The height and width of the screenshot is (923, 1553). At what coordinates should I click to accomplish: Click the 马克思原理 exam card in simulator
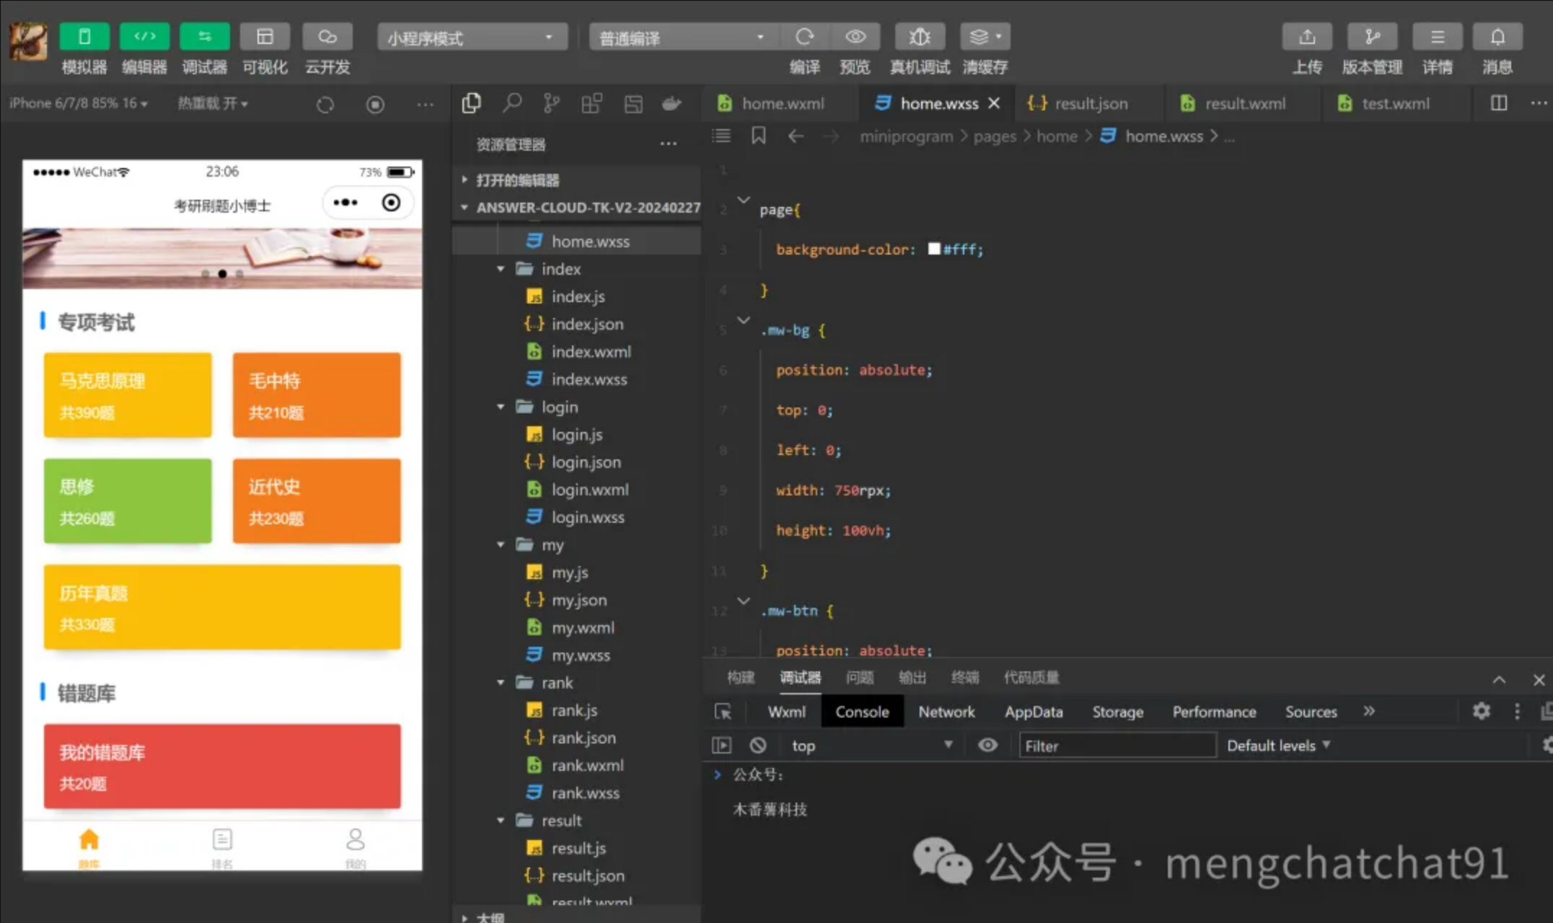128,395
